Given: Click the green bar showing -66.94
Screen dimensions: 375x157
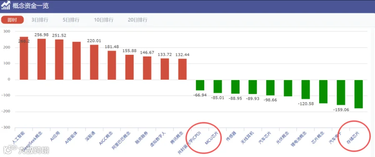Looking at the screenshot, I should [200, 85].
